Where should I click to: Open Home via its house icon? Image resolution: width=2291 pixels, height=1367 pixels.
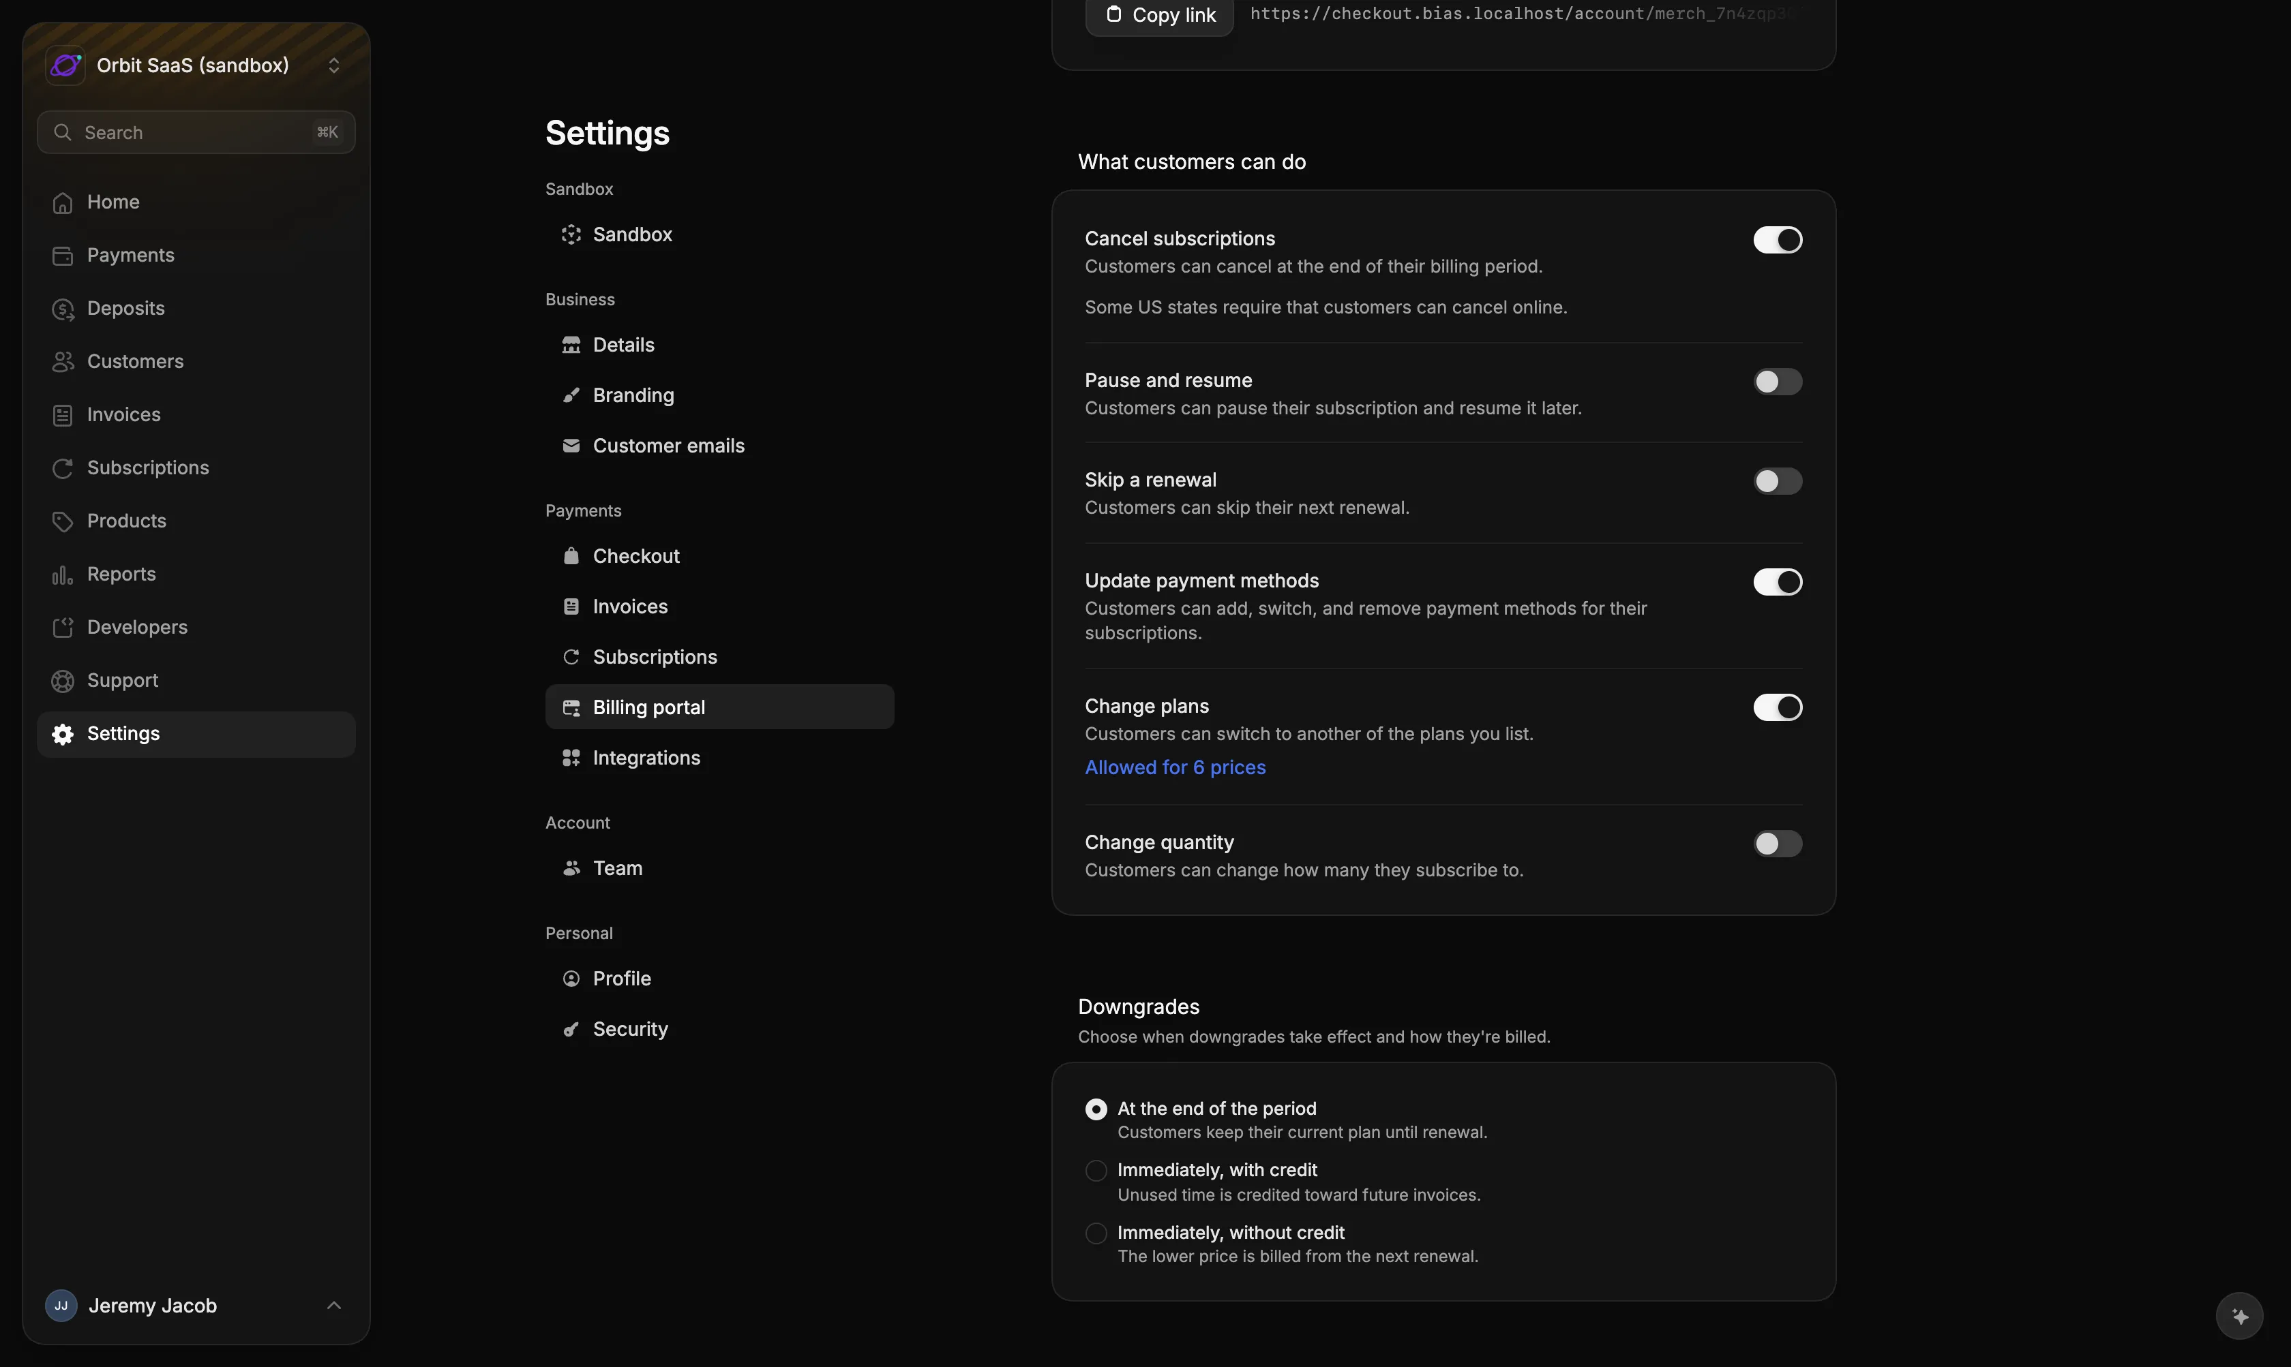(x=63, y=202)
